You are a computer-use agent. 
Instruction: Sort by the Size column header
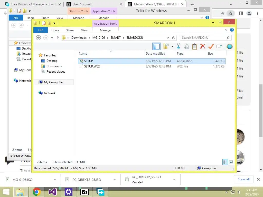click(210, 54)
